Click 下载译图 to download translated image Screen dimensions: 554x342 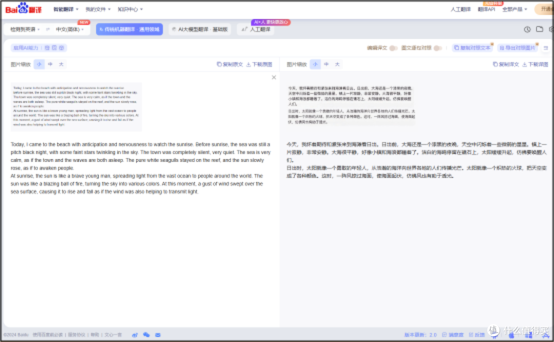pyautogui.click(x=535, y=64)
